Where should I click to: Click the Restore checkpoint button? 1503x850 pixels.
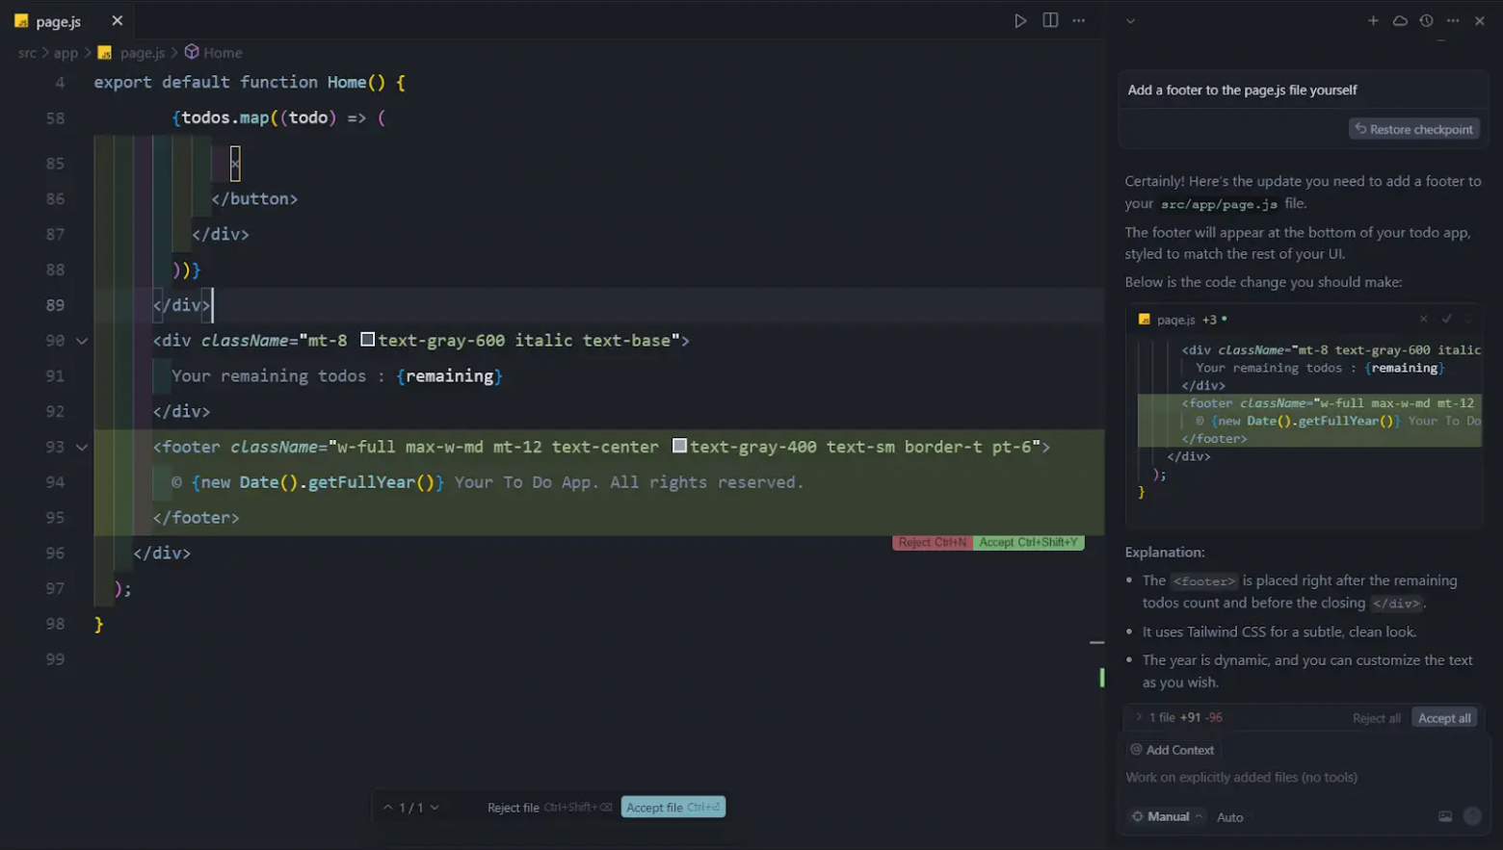click(1413, 129)
